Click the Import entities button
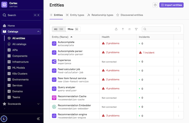Viewport: 189px width, 123px height. pos(171,5)
